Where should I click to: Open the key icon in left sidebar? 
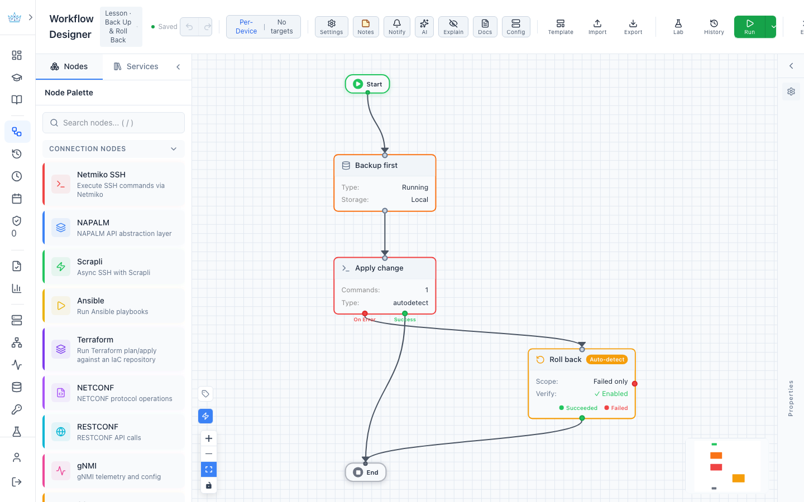pyautogui.click(x=17, y=409)
